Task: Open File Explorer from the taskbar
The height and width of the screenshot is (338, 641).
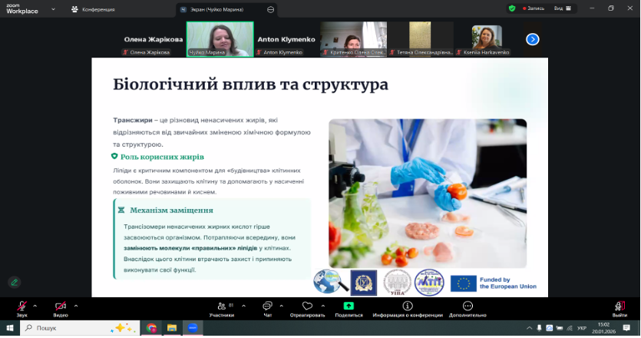Action: tap(172, 328)
